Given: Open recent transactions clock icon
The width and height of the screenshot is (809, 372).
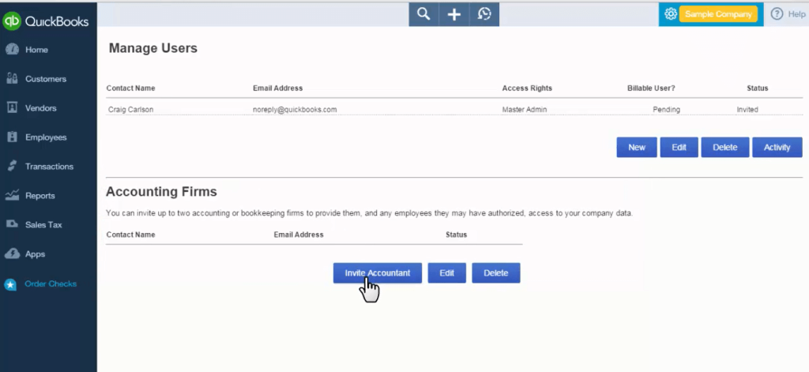Looking at the screenshot, I should 484,14.
